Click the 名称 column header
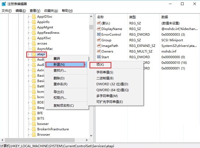Image resolution: width=200 pixels, height=148 pixels. coord(100,17)
